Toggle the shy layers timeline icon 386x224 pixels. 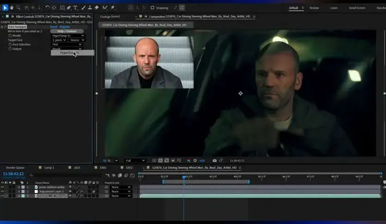click(114, 175)
